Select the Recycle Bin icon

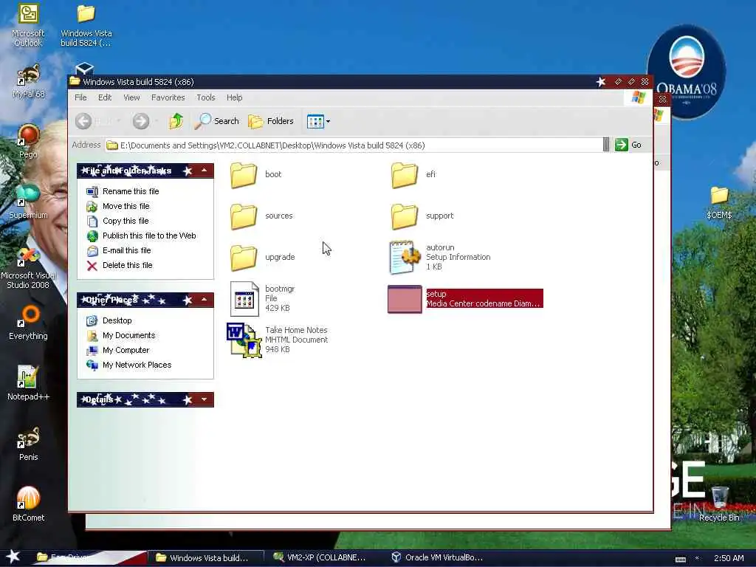click(x=719, y=504)
